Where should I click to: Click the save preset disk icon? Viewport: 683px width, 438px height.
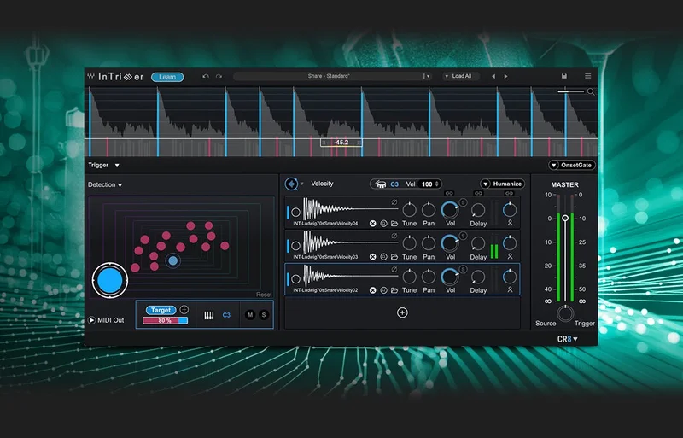point(564,76)
